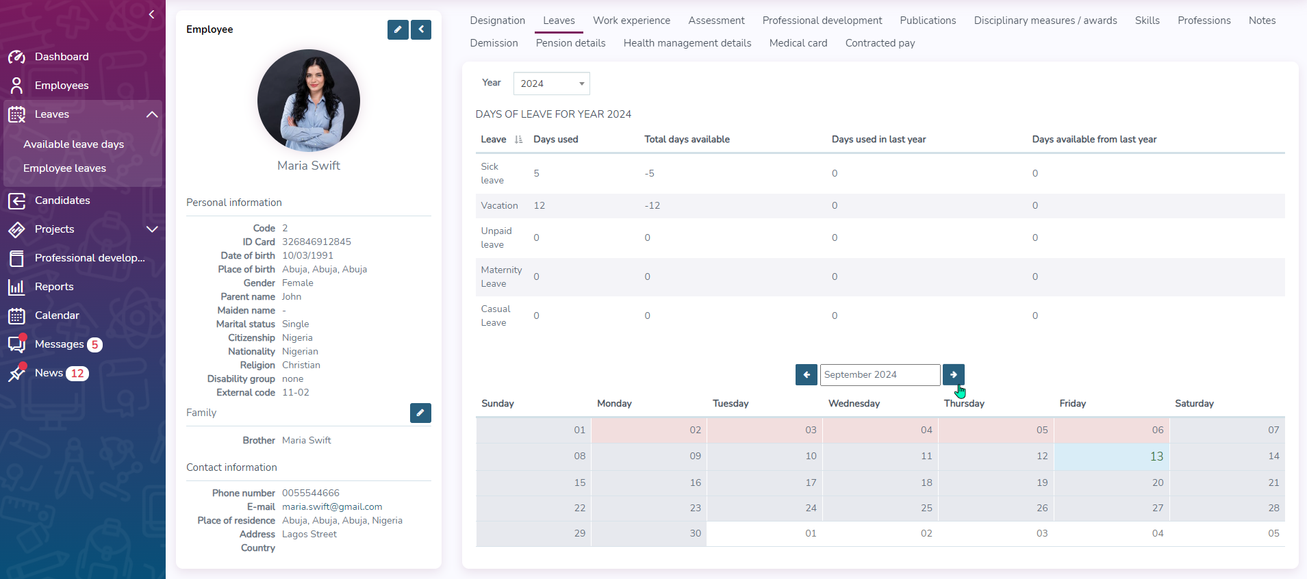Edit the Family section with pencil icon
Screen dimensions: 1307x579
point(420,413)
